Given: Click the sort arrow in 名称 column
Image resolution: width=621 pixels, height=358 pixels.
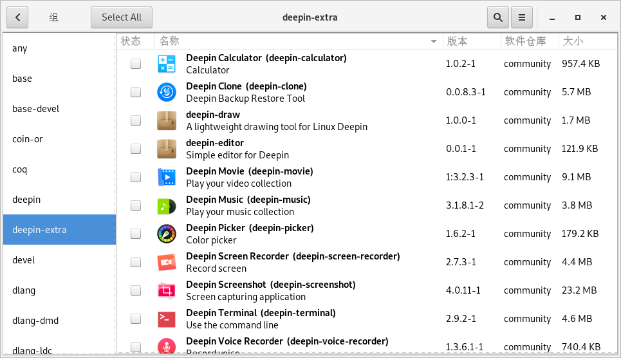Looking at the screenshot, I should pos(434,41).
